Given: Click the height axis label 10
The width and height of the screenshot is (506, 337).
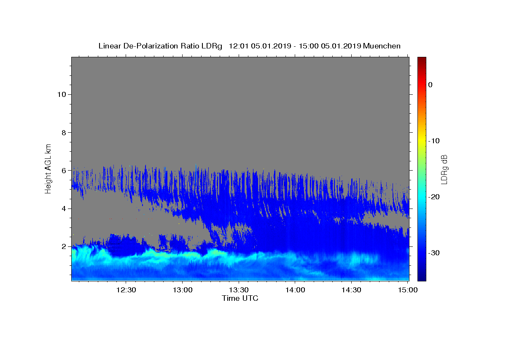Looking at the screenshot, I should coord(61,94).
